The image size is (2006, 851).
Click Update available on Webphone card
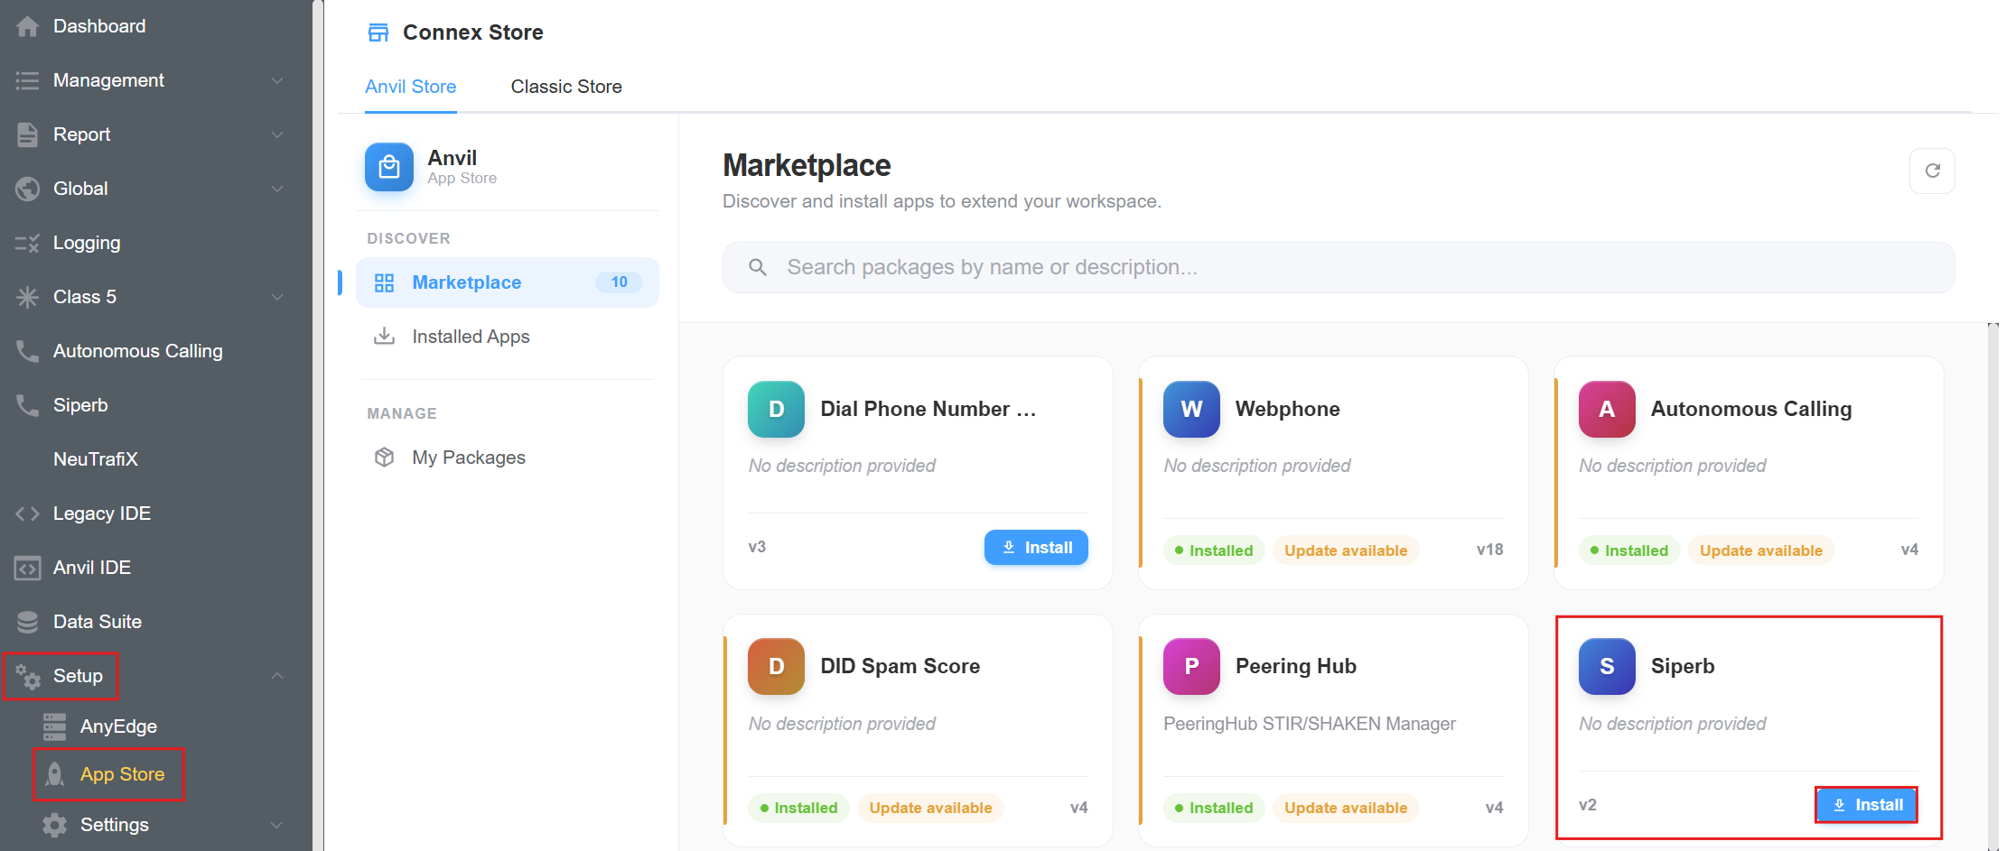pos(1346,550)
